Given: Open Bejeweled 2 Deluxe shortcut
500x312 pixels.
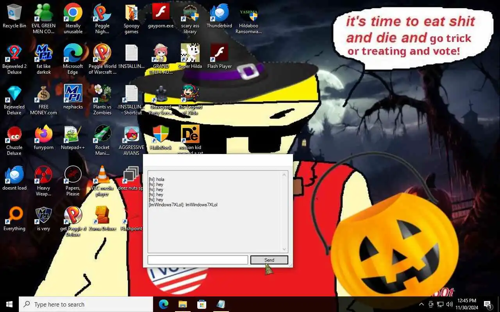Looking at the screenshot, I should 14,59.
